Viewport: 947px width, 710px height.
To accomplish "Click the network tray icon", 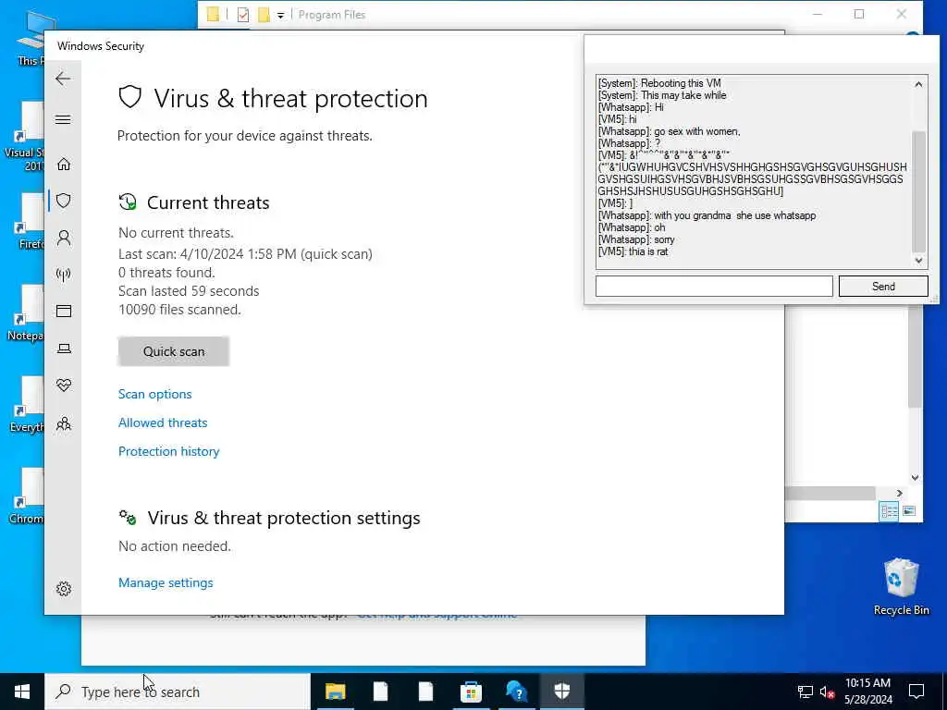I will [x=806, y=692].
